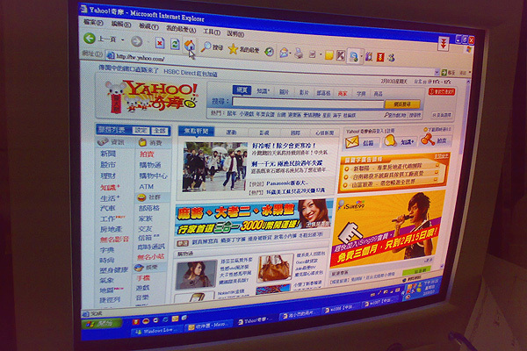Click the Mail envelope toolbar icon

(x=284, y=53)
